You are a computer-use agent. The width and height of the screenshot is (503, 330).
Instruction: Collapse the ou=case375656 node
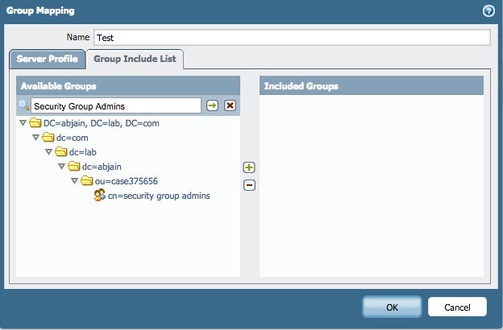[74, 181]
